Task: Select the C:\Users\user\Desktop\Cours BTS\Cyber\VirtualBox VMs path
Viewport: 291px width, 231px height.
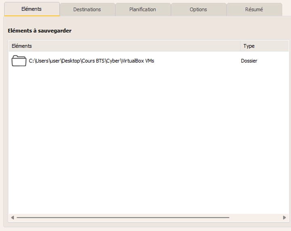Action: (x=91, y=61)
